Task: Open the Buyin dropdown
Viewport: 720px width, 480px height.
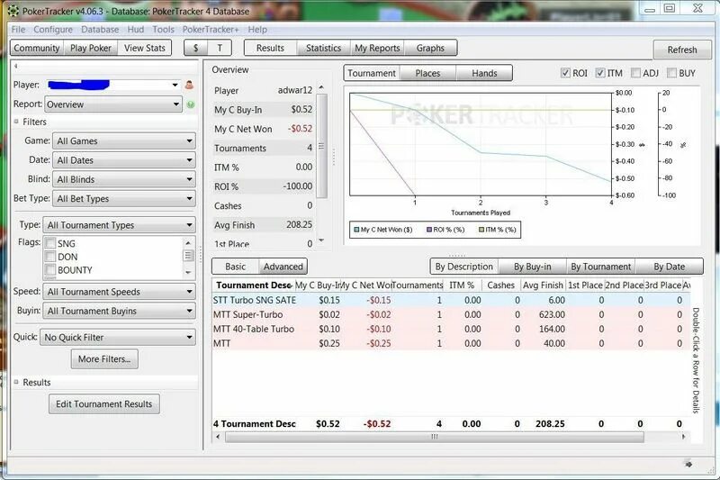Action: [x=119, y=311]
